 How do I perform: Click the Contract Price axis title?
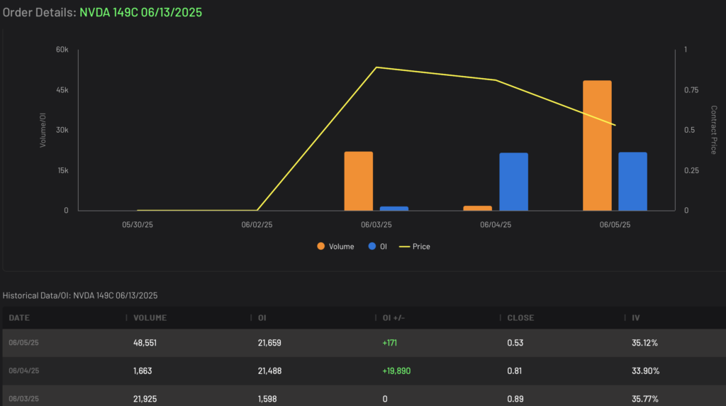click(x=713, y=130)
